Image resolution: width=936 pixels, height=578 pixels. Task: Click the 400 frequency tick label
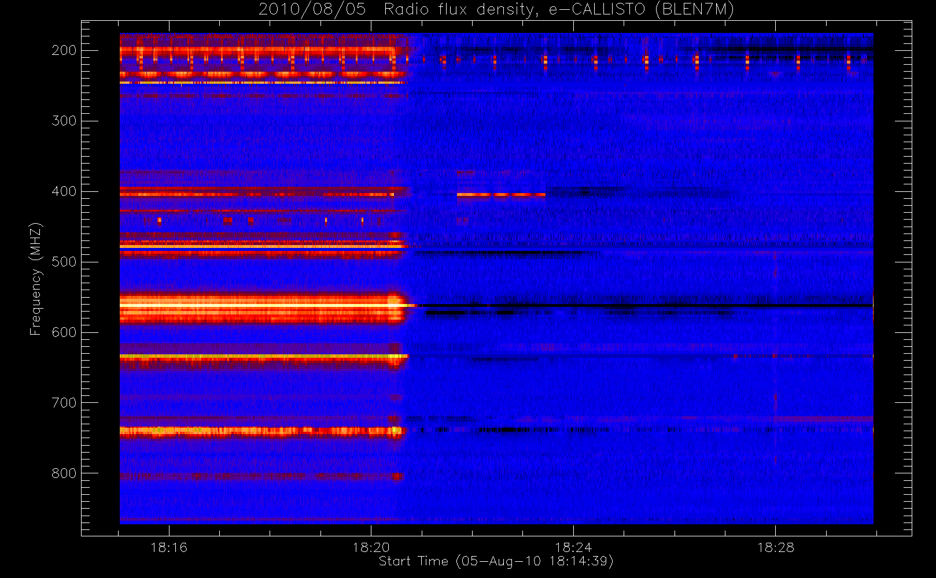(64, 191)
